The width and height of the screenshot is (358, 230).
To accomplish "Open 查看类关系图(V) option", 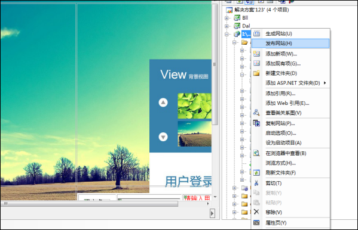I will tap(290, 113).
